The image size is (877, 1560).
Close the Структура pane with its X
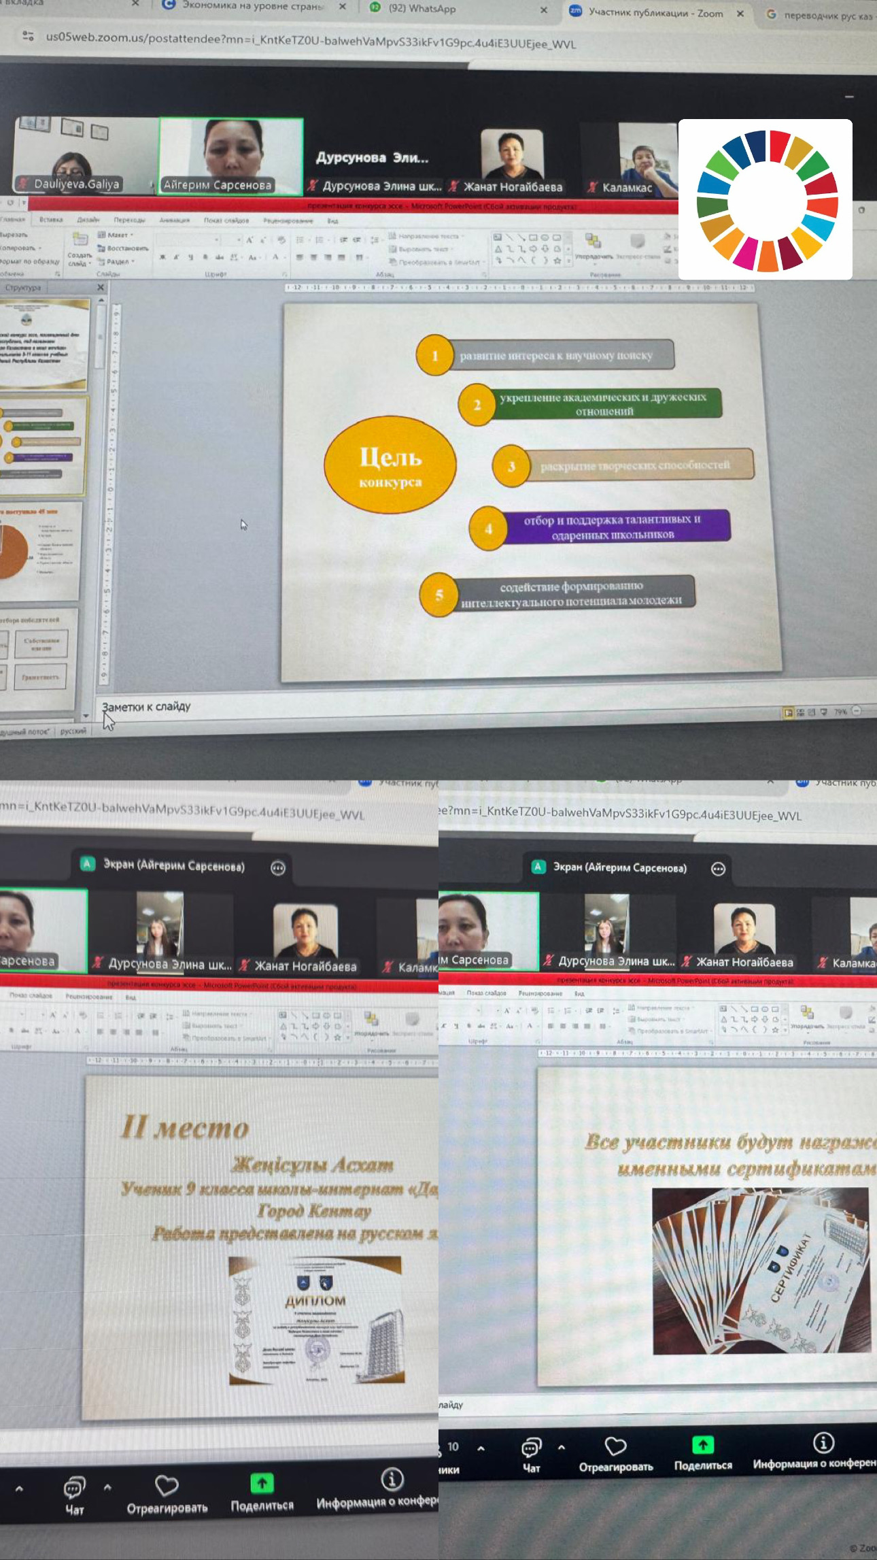tap(101, 287)
